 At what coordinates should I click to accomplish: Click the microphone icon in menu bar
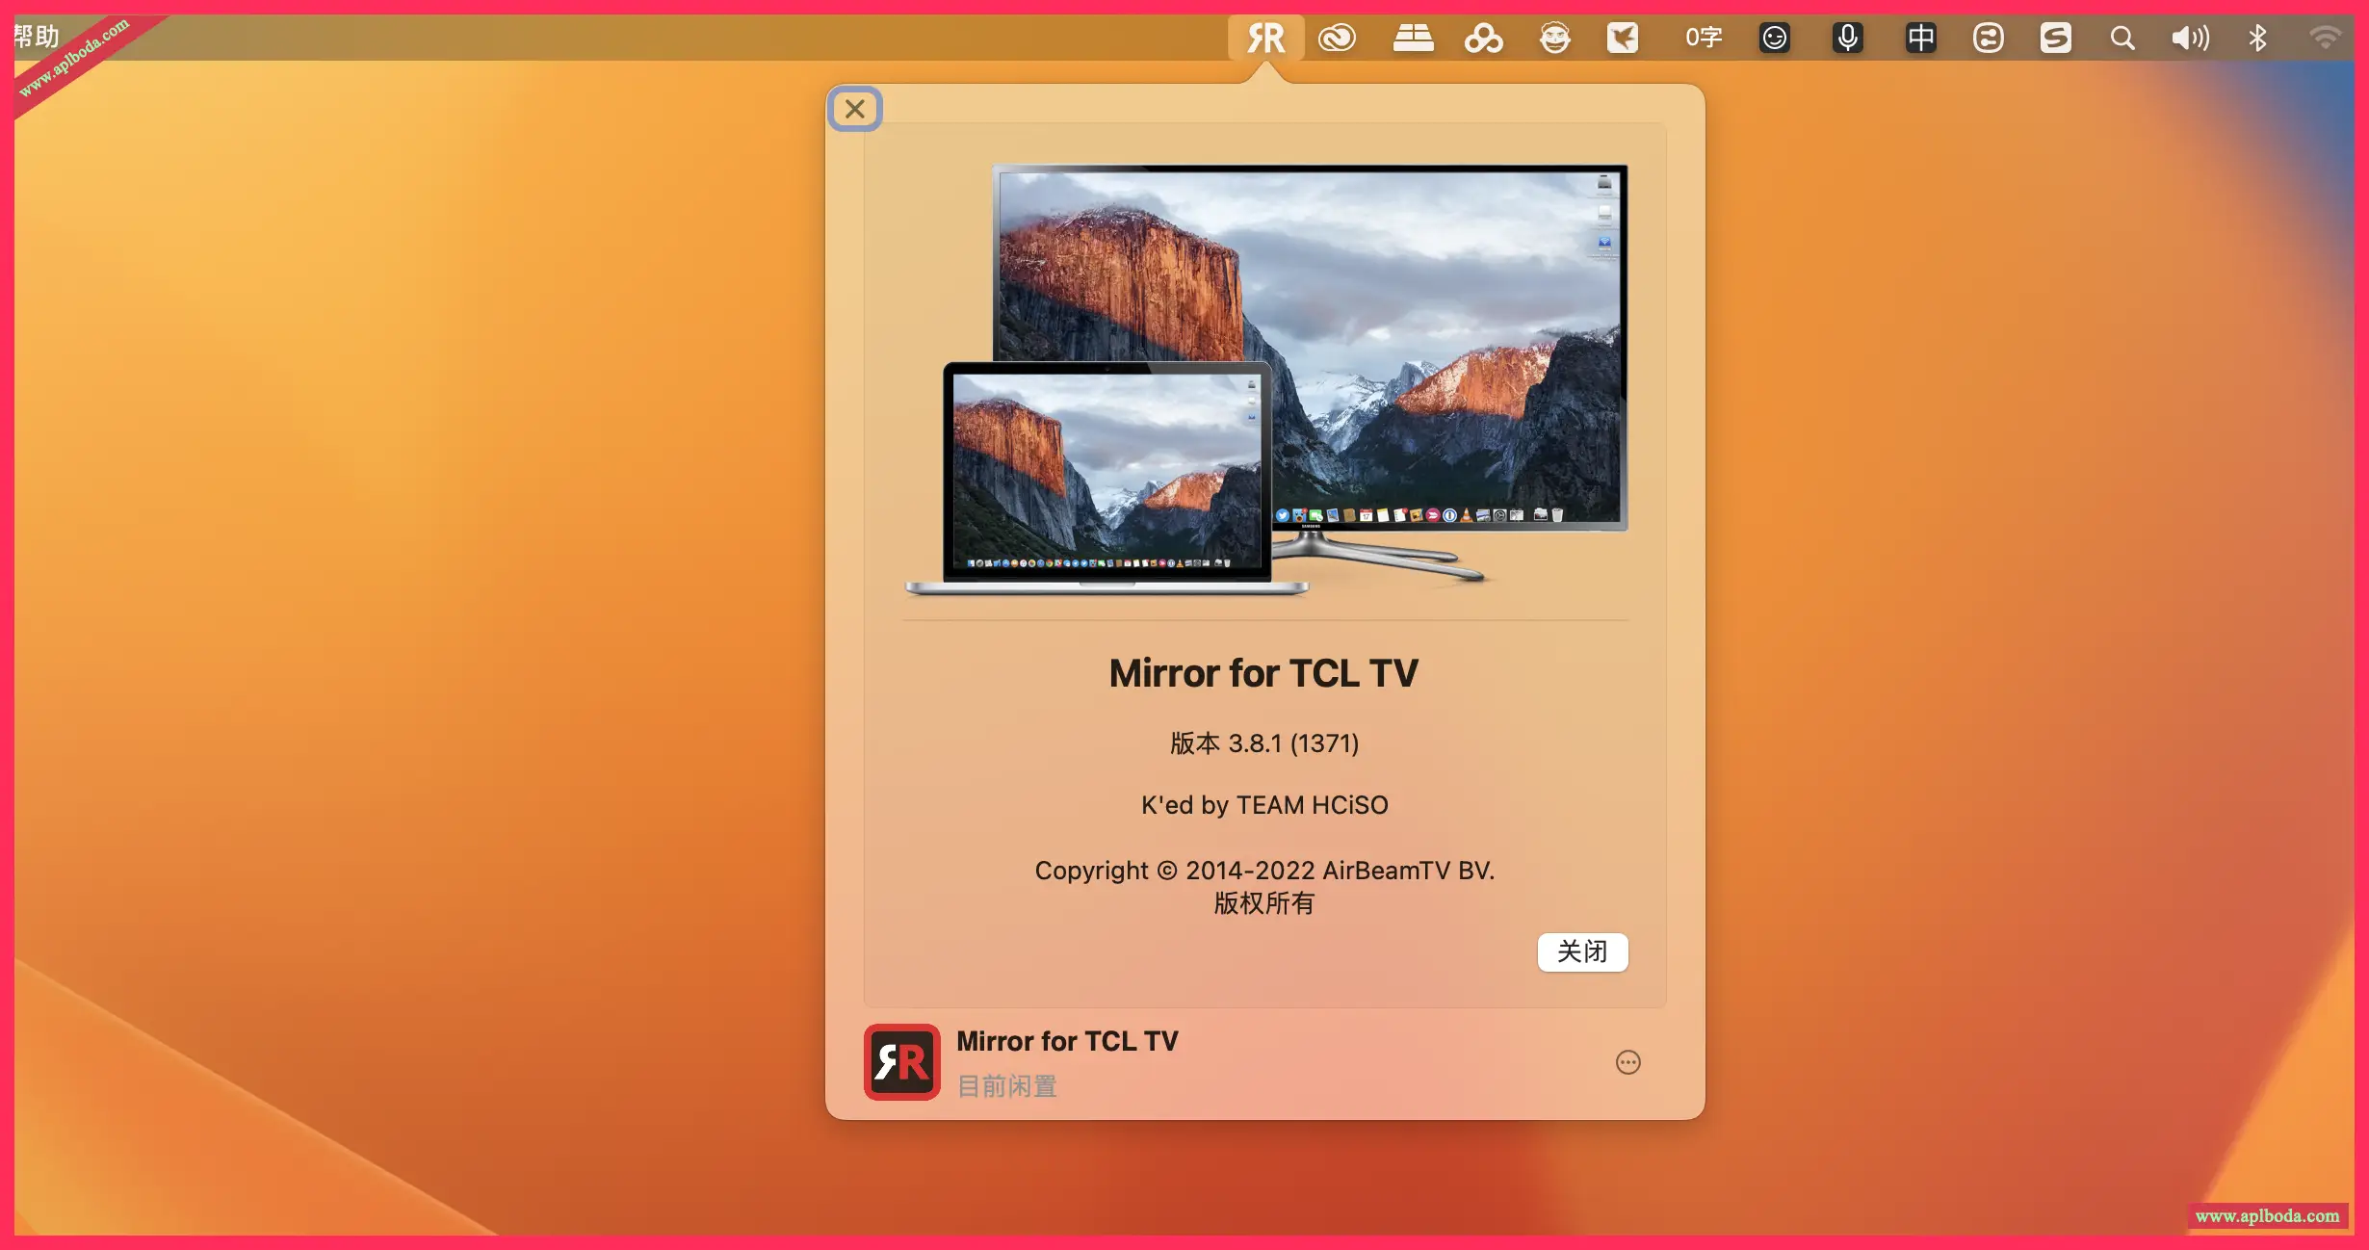pyautogui.click(x=1847, y=38)
